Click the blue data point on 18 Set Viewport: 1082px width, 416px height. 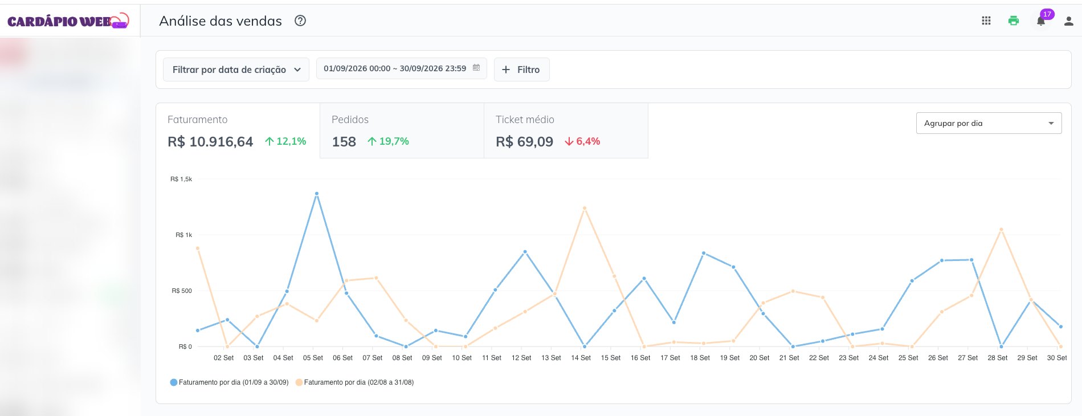pos(704,253)
